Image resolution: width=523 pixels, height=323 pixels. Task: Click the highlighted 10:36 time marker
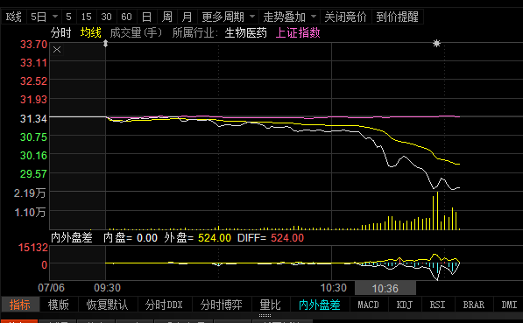coord(385,288)
